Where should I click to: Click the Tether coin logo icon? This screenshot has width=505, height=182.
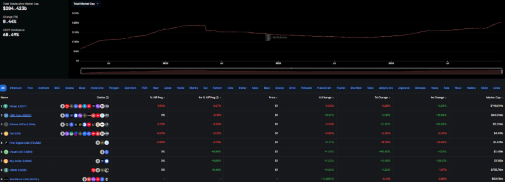click(6, 106)
